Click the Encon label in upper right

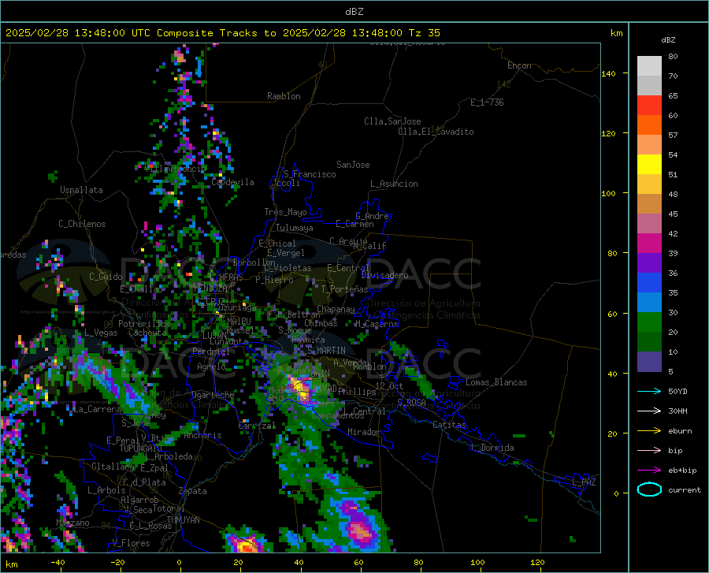(x=519, y=65)
